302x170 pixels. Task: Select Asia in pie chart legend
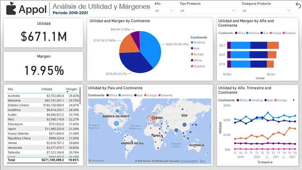click(x=195, y=48)
